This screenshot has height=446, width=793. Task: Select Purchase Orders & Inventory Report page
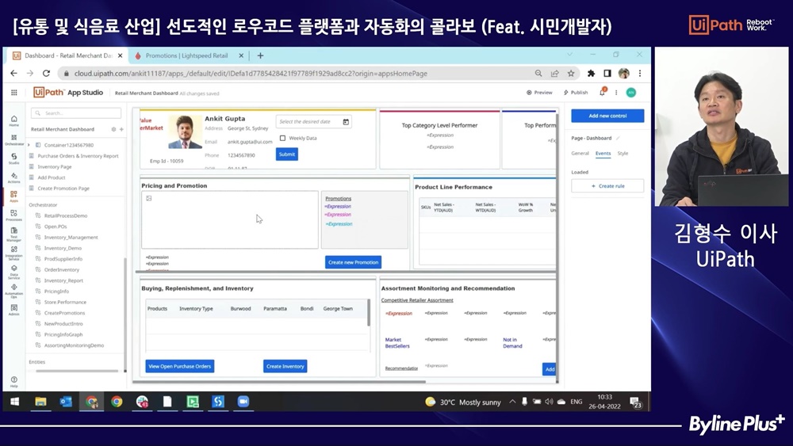(78, 156)
